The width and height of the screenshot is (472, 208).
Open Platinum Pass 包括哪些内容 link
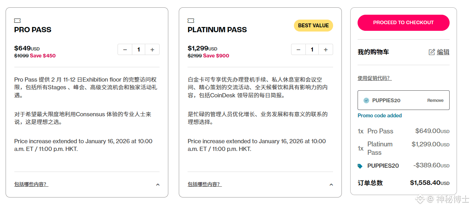tap(205, 184)
